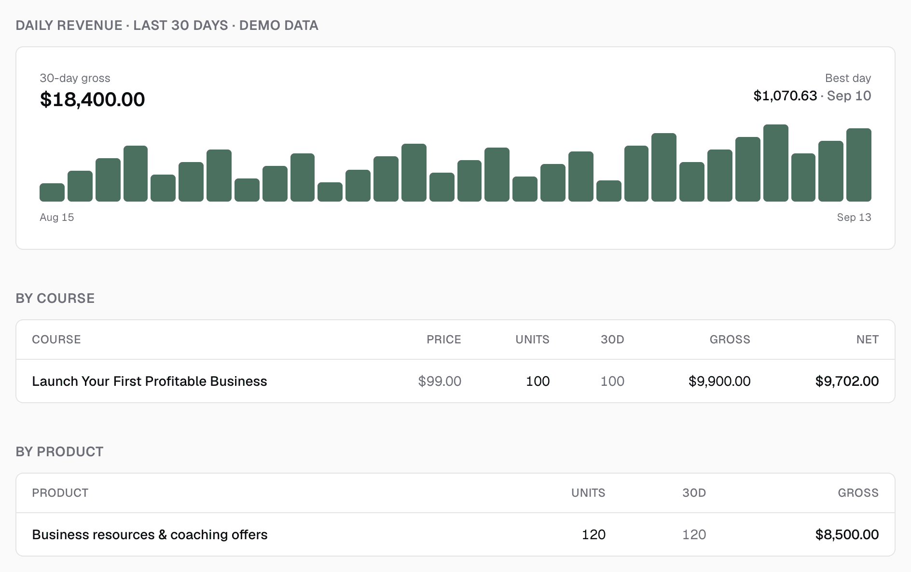Click the Daily Revenue Last 30 Days heading
The height and width of the screenshot is (572, 911).
(167, 25)
